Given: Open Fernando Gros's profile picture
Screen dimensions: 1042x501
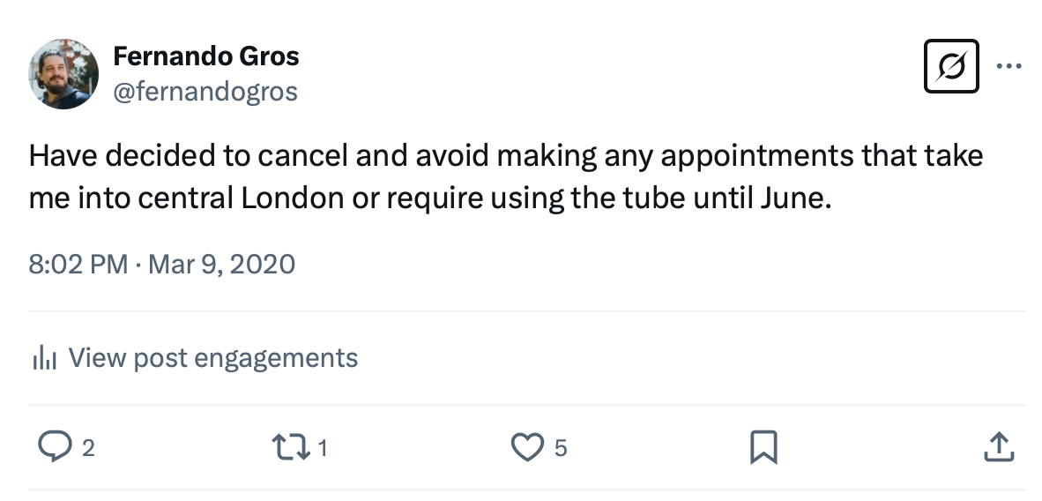Looking at the screenshot, I should tap(63, 73).
